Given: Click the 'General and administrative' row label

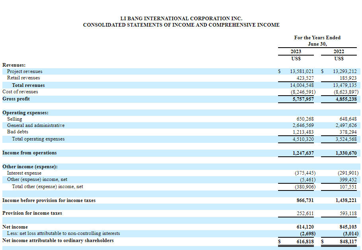Looking at the screenshot, I should coord(36,125).
